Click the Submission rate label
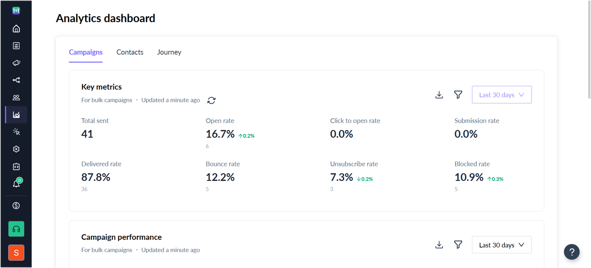This screenshot has height=268, width=591. [x=477, y=121]
